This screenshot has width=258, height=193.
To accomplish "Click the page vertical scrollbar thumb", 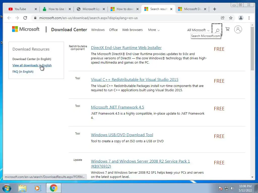I will pos(252,49).
